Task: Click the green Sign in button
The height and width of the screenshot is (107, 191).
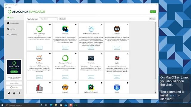Action: point(153,12)
